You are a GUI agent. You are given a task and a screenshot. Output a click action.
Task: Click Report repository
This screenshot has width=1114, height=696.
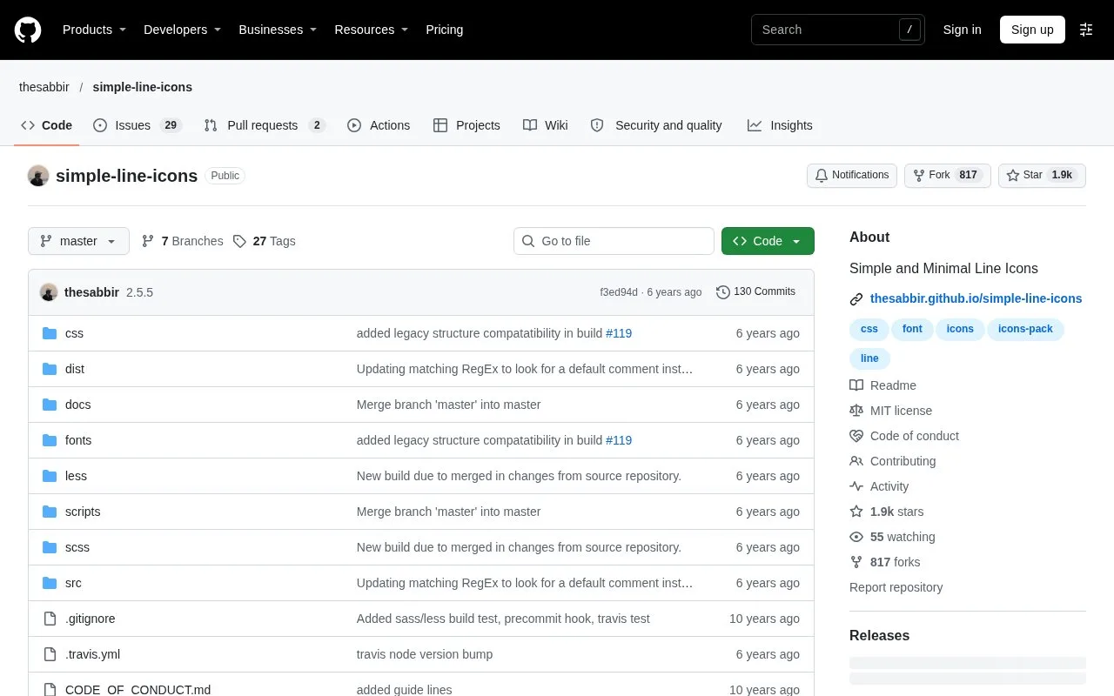point(896,587)
